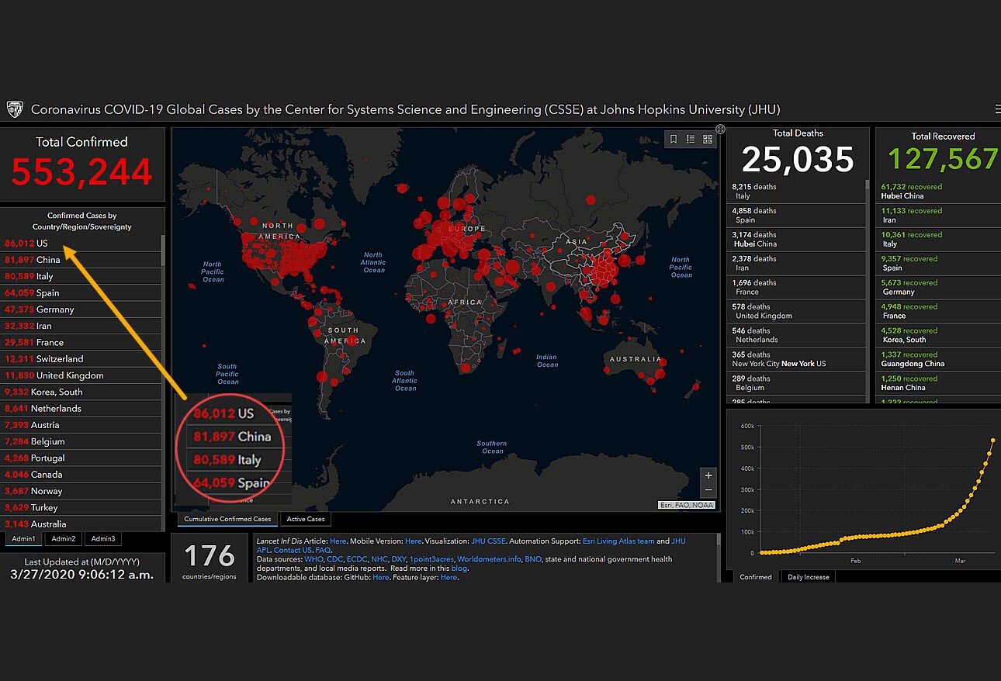Screen dimensions: 1001x681
Task: Select the 7,393 Austria row
Action: click(x=81, y=425)
